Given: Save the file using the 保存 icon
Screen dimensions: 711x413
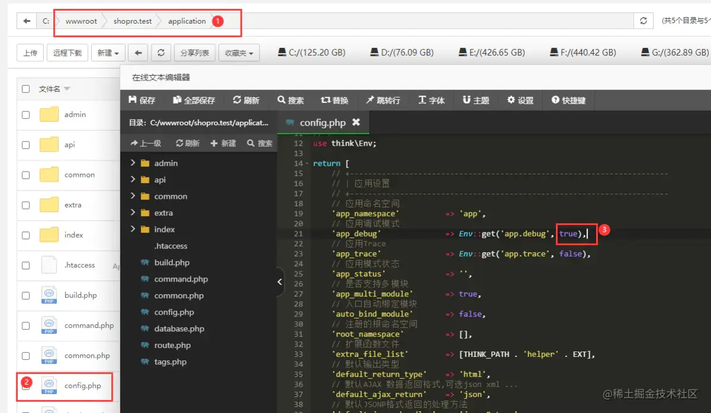Looking at the screenshot, I should 141,100.
